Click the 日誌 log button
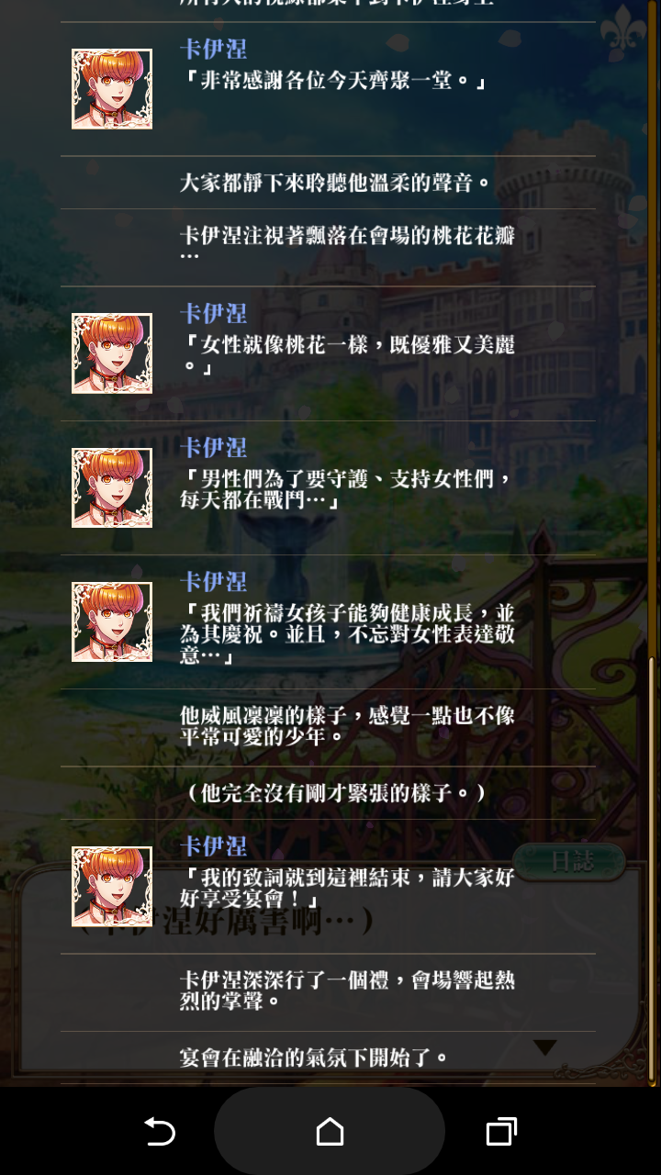Viewport: 661px width, 1175px height. (569, 862)
